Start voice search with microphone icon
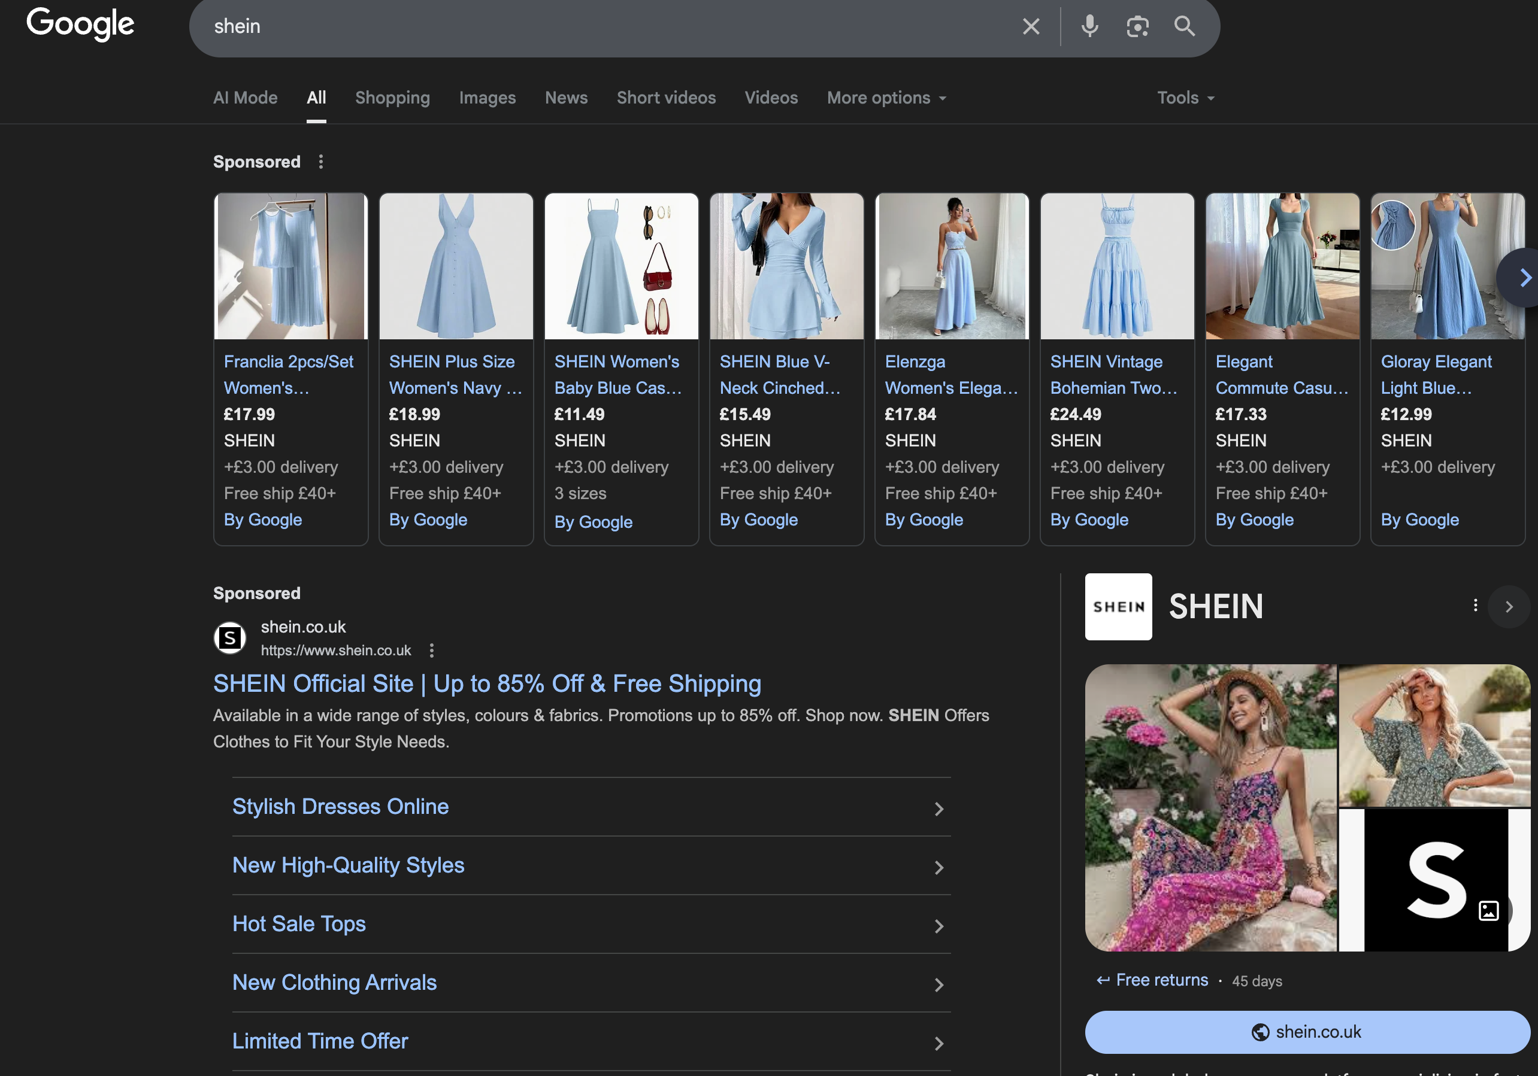This screenshot has height=1076, width=1538. [x=1089, y=27]
